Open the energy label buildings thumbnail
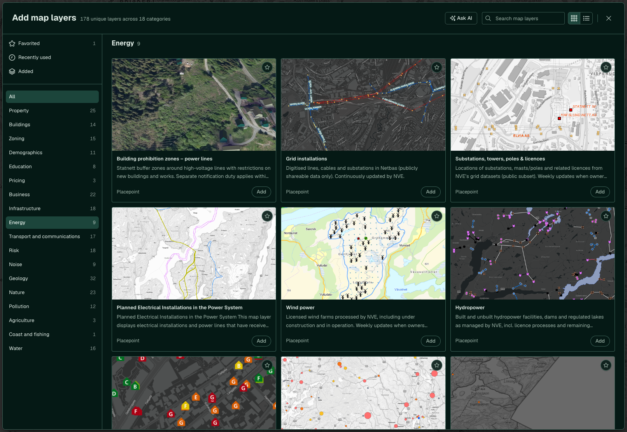This screenshot has width=627, height=432. 194,393
